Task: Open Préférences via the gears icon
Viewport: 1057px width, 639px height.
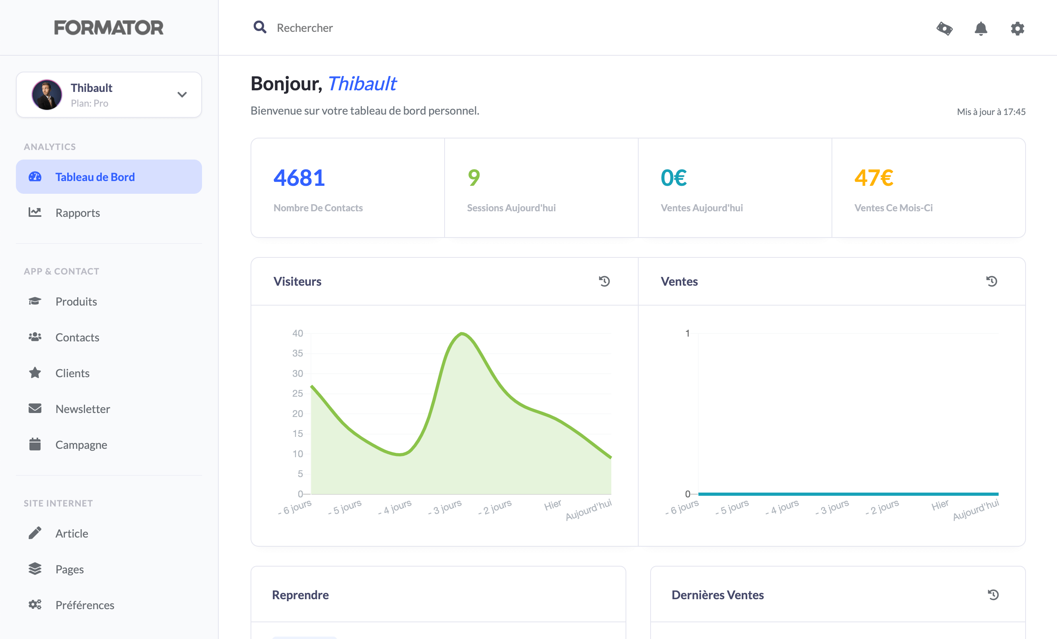Action: 35,604
